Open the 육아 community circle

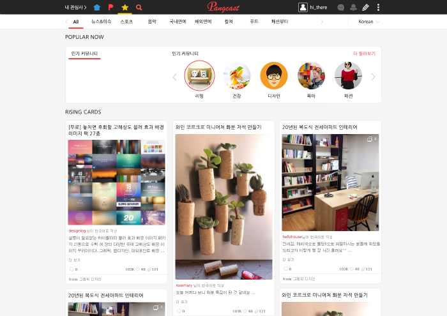pos(311,76)
